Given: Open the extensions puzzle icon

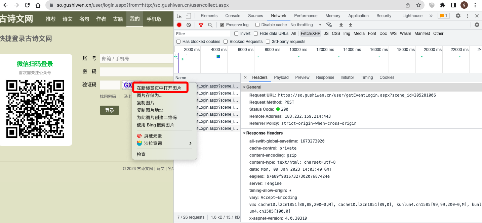Looking at the screenshot, I should [x=443, y=5].
